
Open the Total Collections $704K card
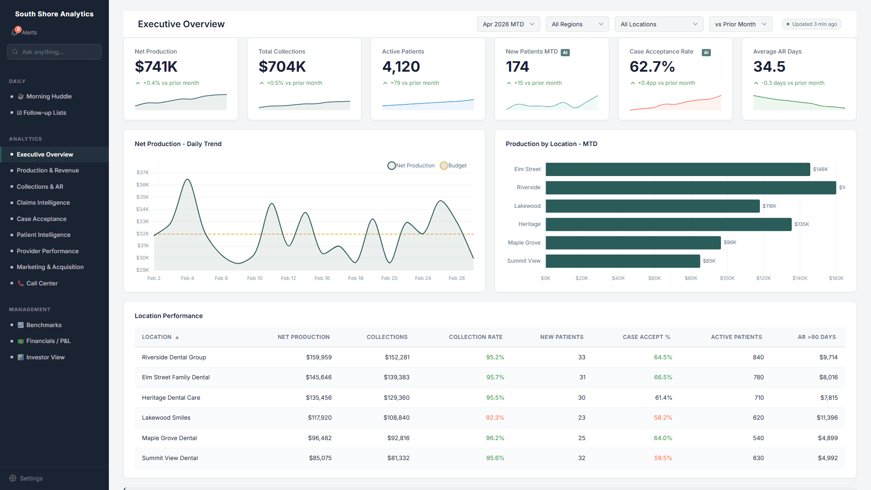[304, 79]
